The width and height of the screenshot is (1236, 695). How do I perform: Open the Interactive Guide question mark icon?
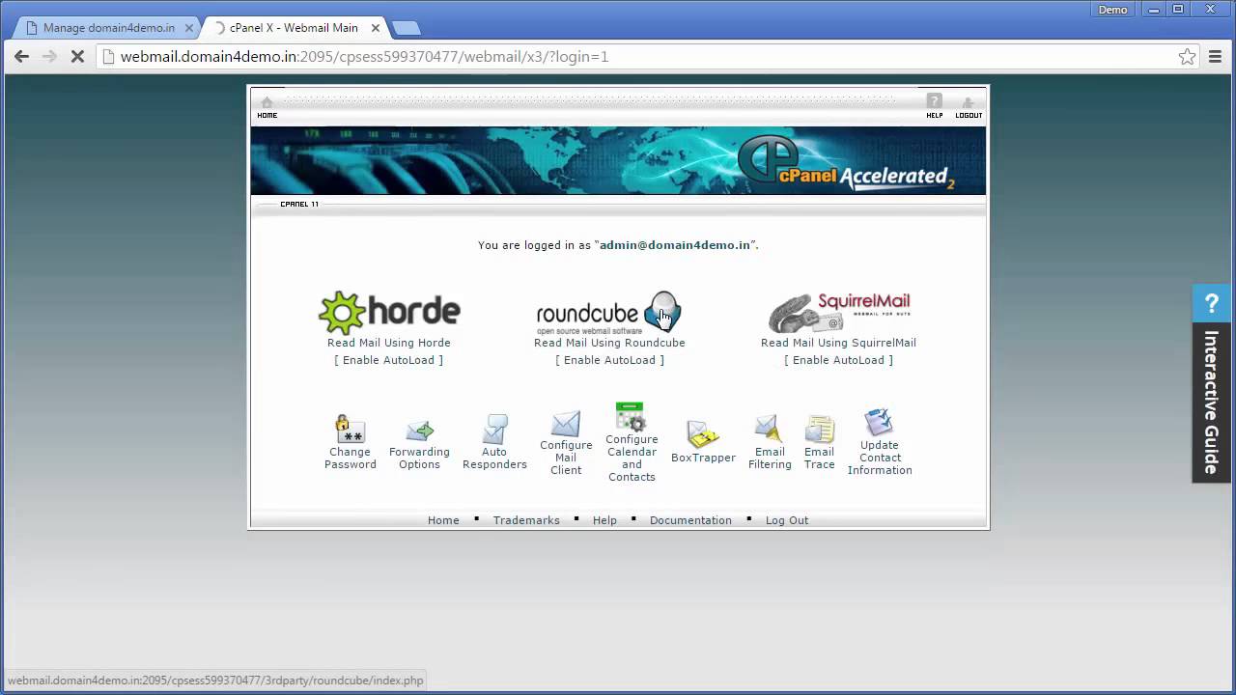tap(1212, 304)
